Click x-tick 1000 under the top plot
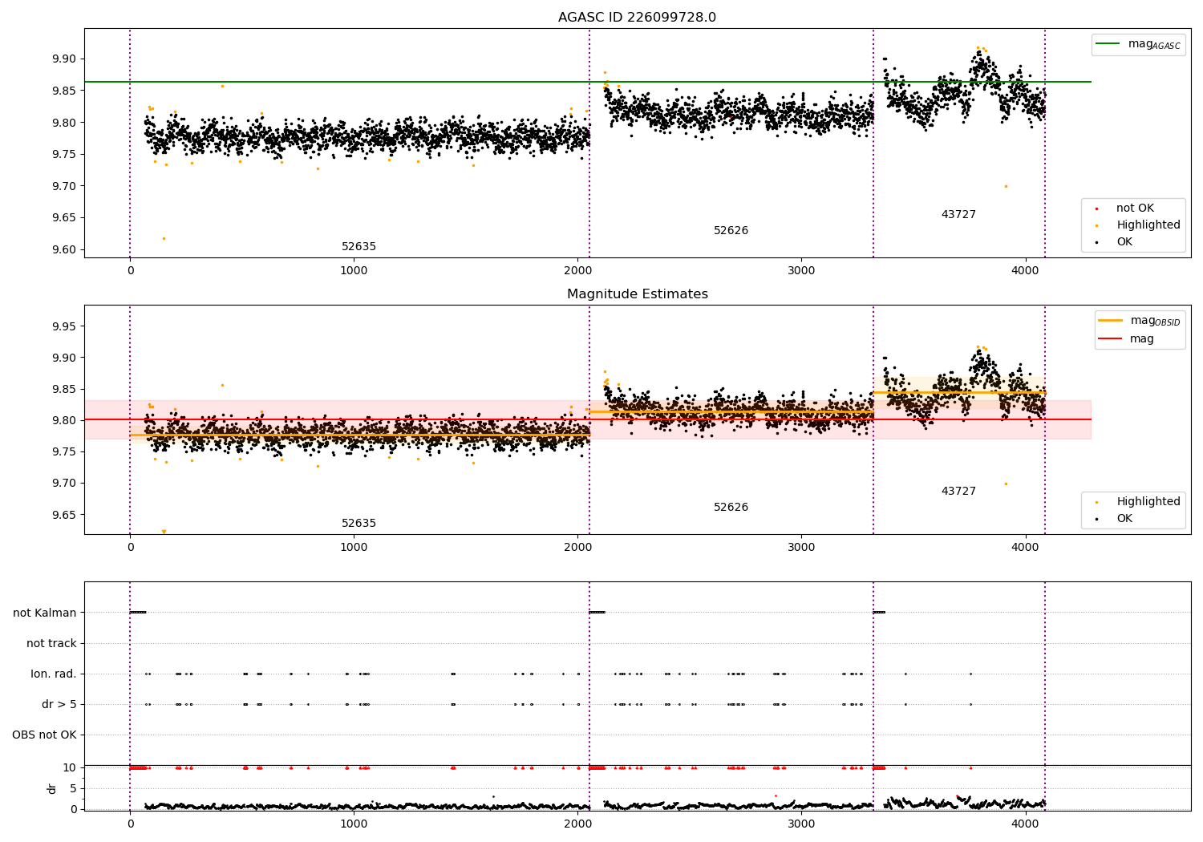The width and height of the screenshot is (1203, 842). [x=354, y=271]
